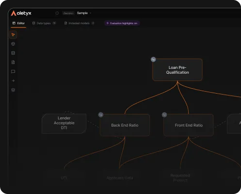Switch to the Editor tab

(18, 23)
